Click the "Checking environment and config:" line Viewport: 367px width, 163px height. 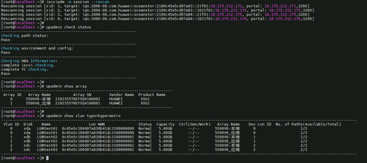click(x=37, y=48)
